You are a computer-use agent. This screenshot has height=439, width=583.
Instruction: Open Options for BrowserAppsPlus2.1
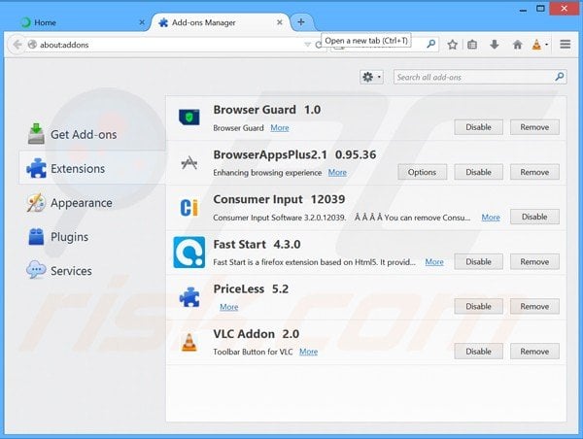pyautogui.click(x=422, y=172)
